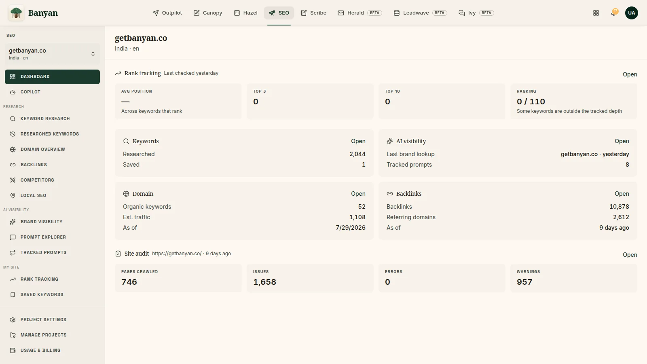Click the Warnings 957 value
Viewport: 647px width, 364px height.
[x=524, y=282]
